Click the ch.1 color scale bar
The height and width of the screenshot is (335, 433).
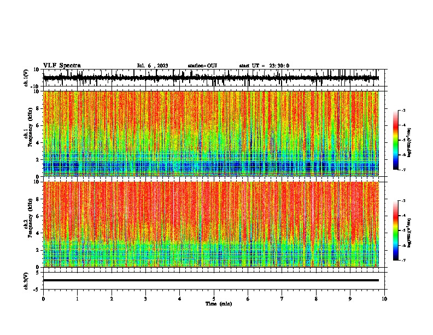point(396,140)
